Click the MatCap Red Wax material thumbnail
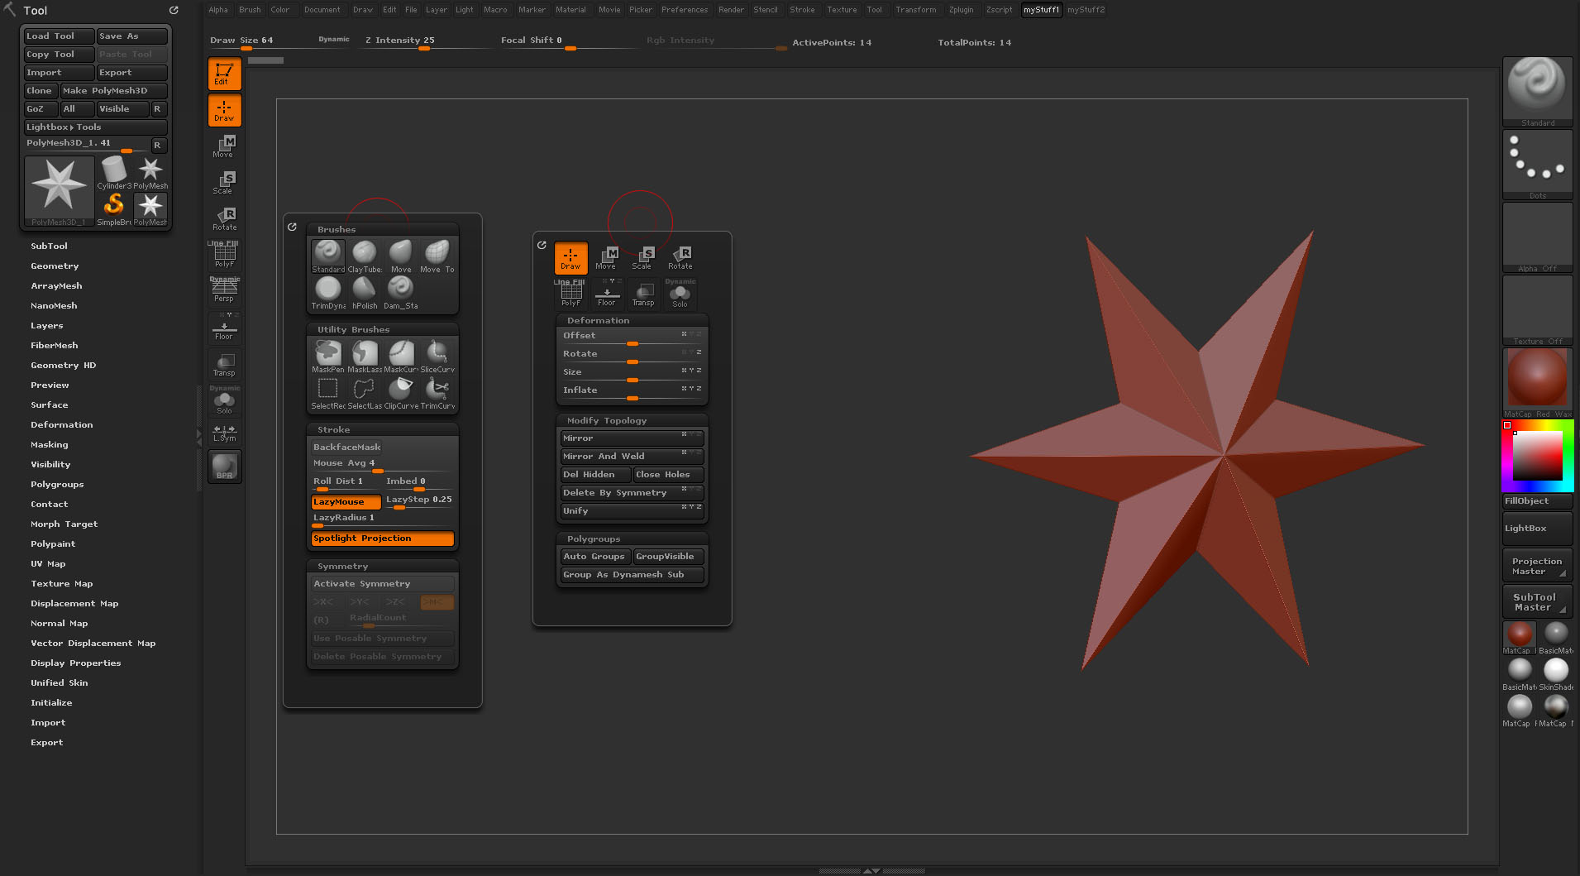Screen dimensions: 1580x876 [1537, 379]
